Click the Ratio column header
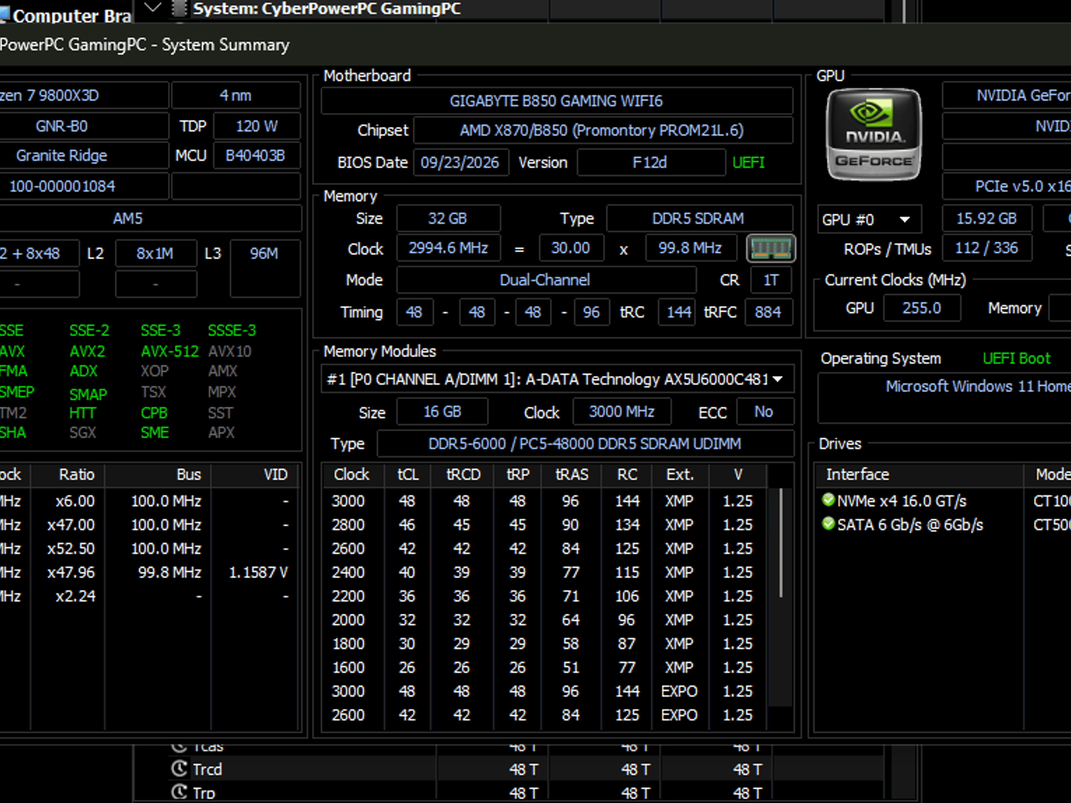Image resolution: width=1071 pixels, height=803 pixels. [x=67, y=474]
